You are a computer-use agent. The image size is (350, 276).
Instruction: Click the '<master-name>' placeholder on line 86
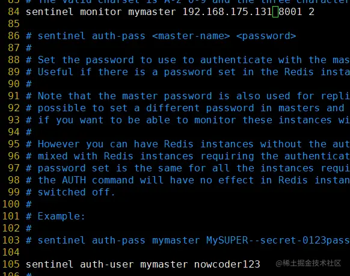click(x=191, y=36)
